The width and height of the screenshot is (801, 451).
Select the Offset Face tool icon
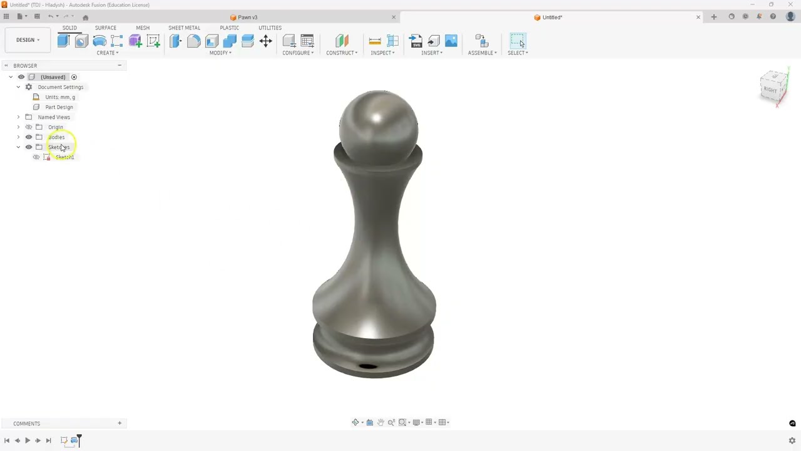coord(248,41)
